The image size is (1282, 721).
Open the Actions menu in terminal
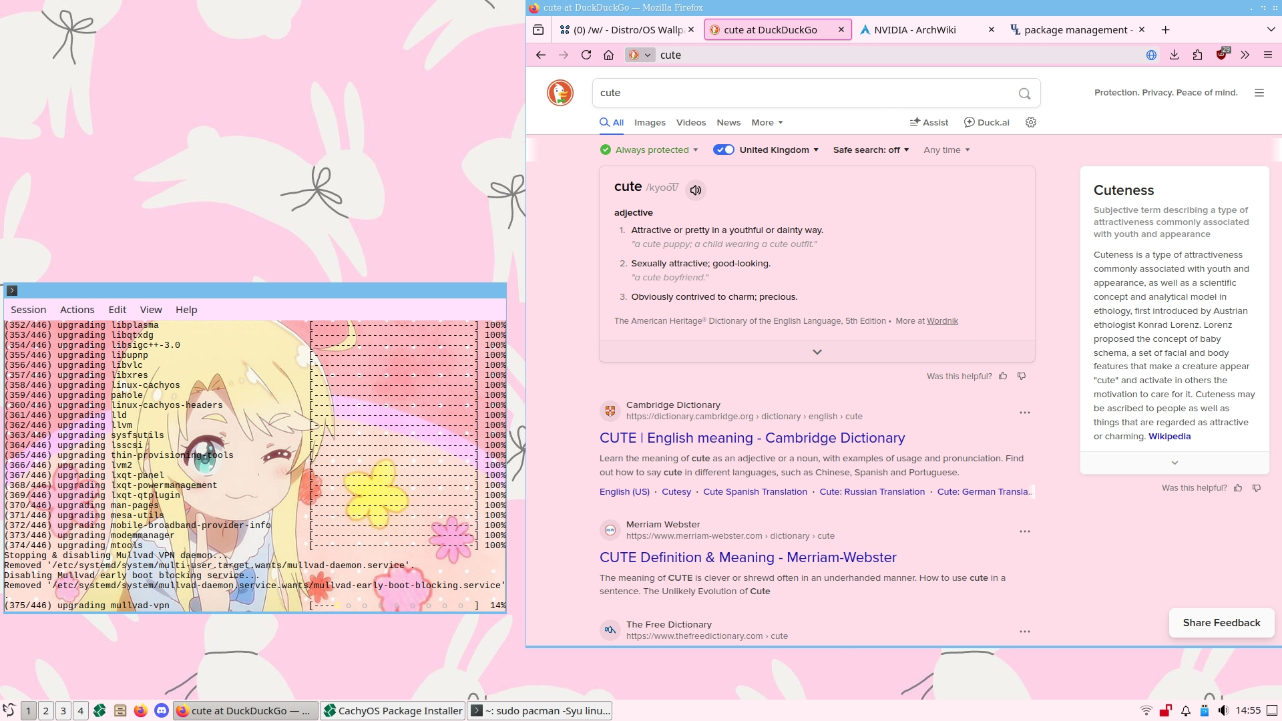77,310
